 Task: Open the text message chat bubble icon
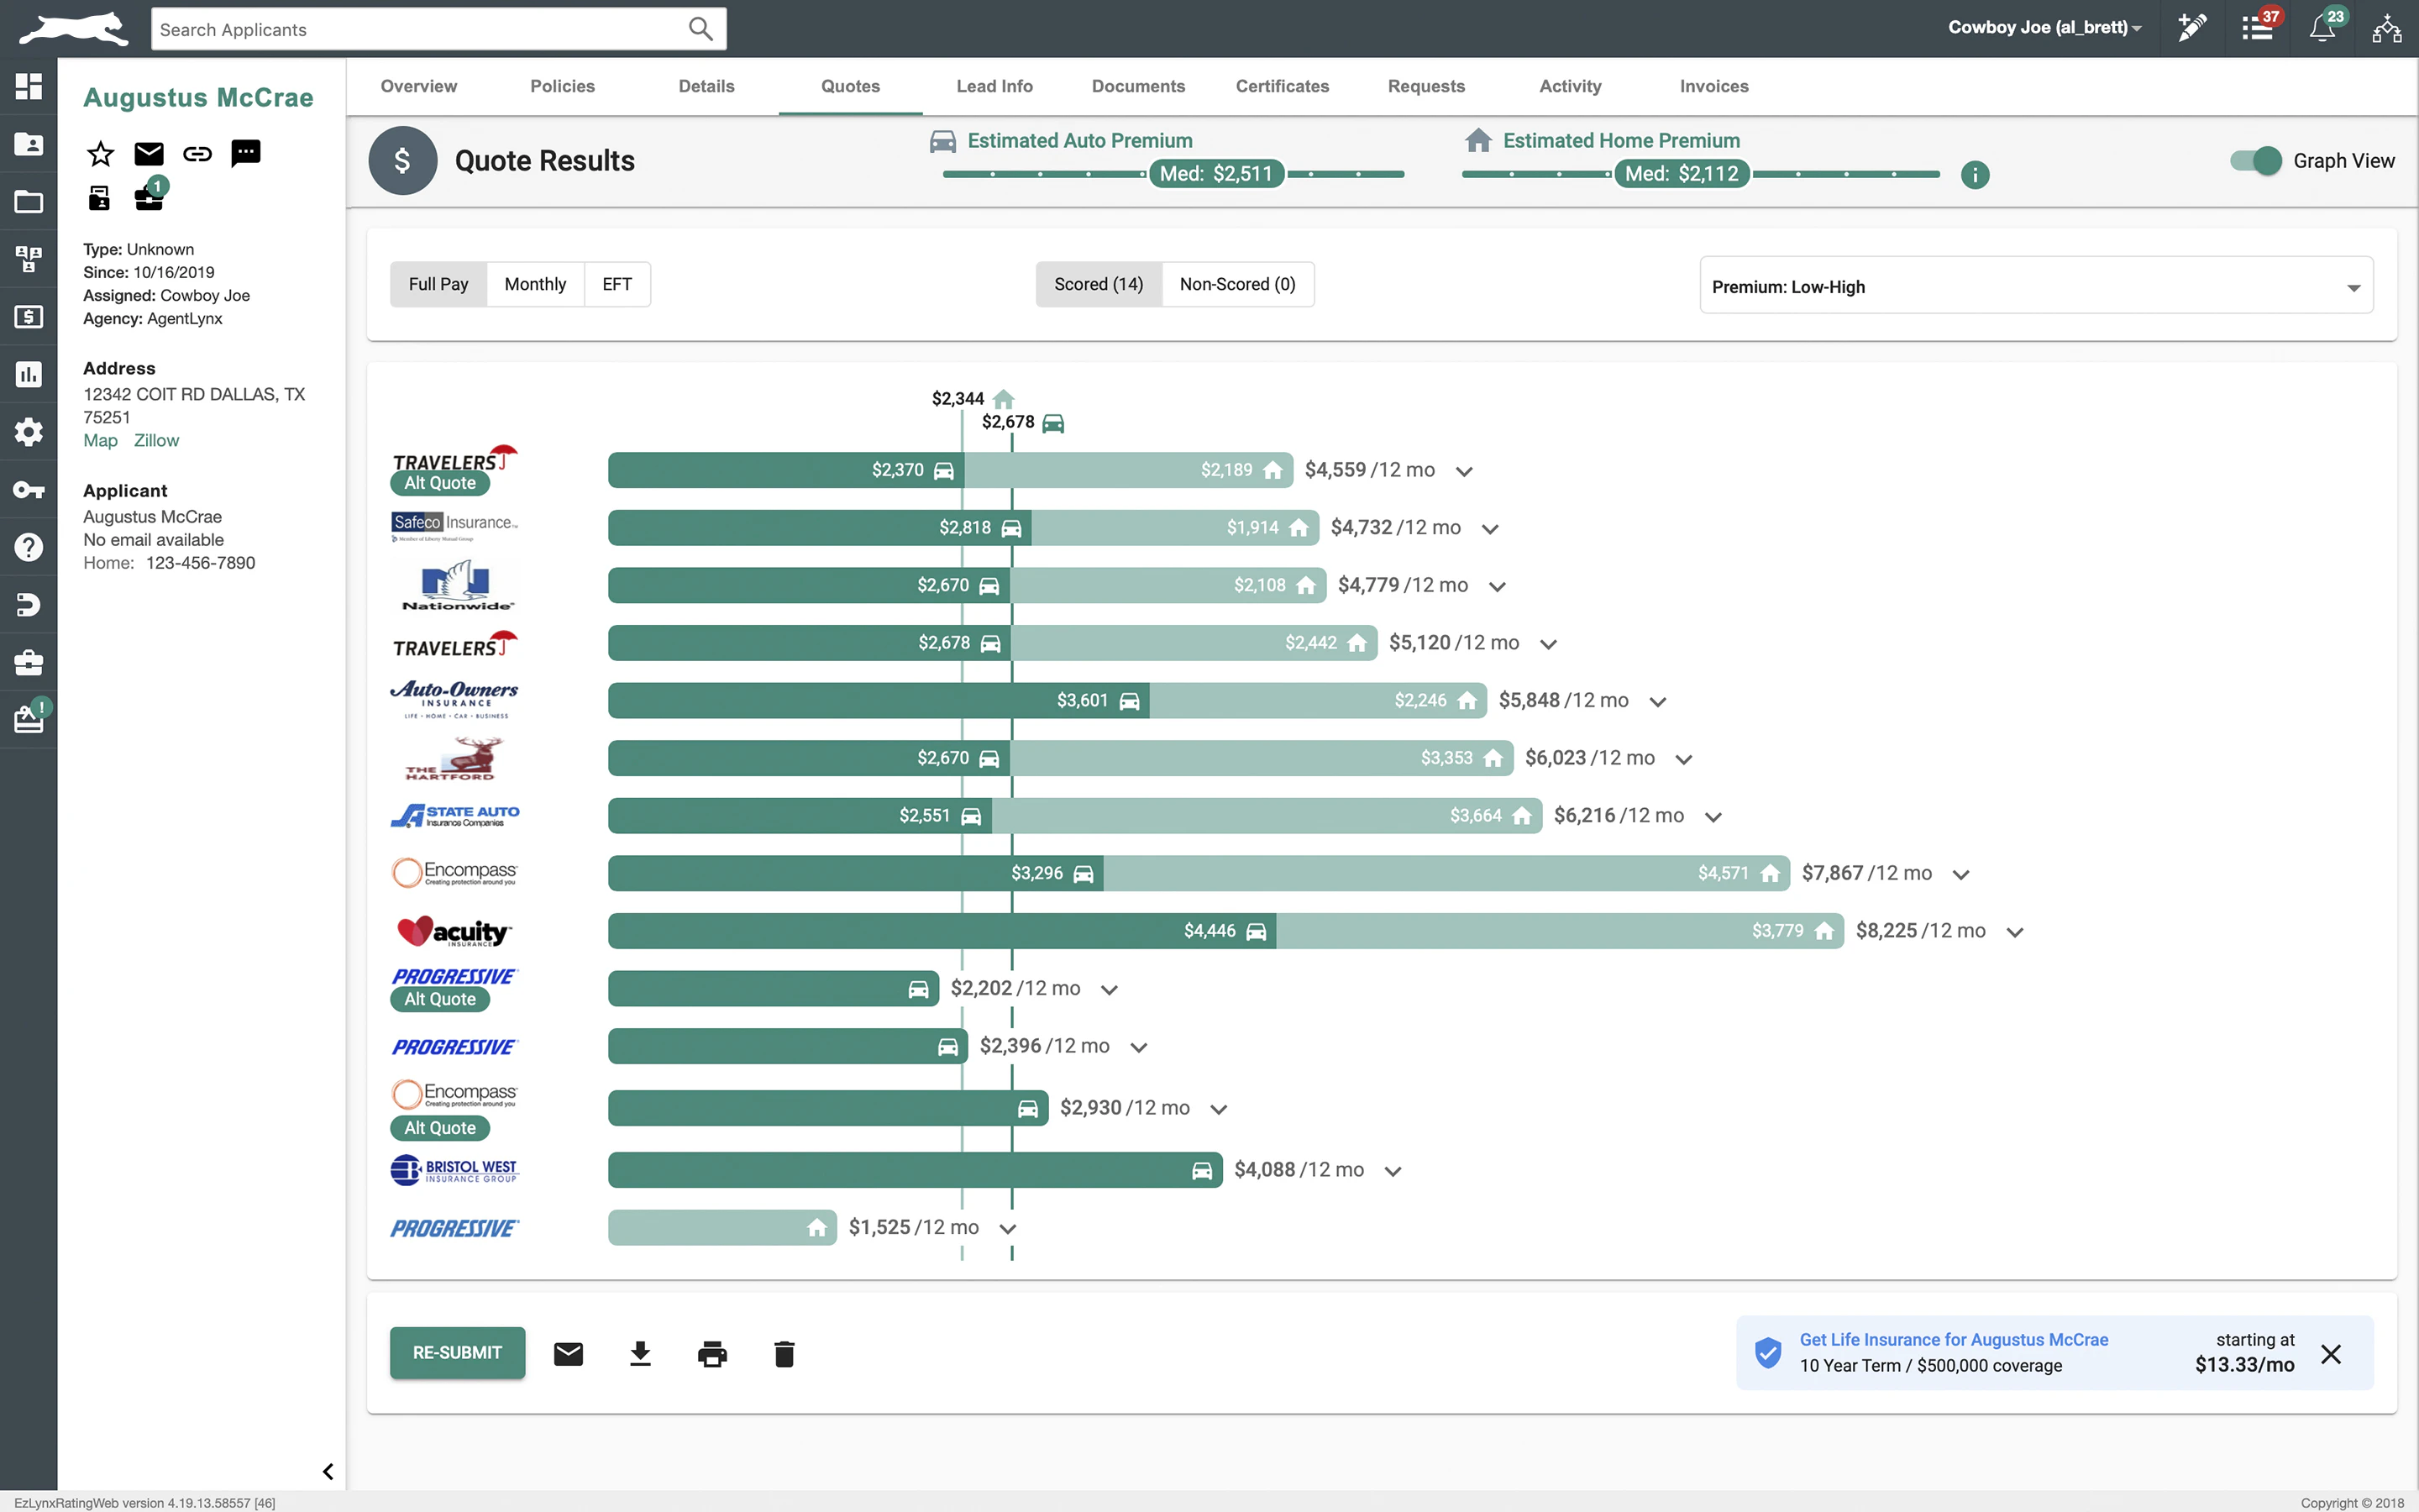click(x=246, y=153)
